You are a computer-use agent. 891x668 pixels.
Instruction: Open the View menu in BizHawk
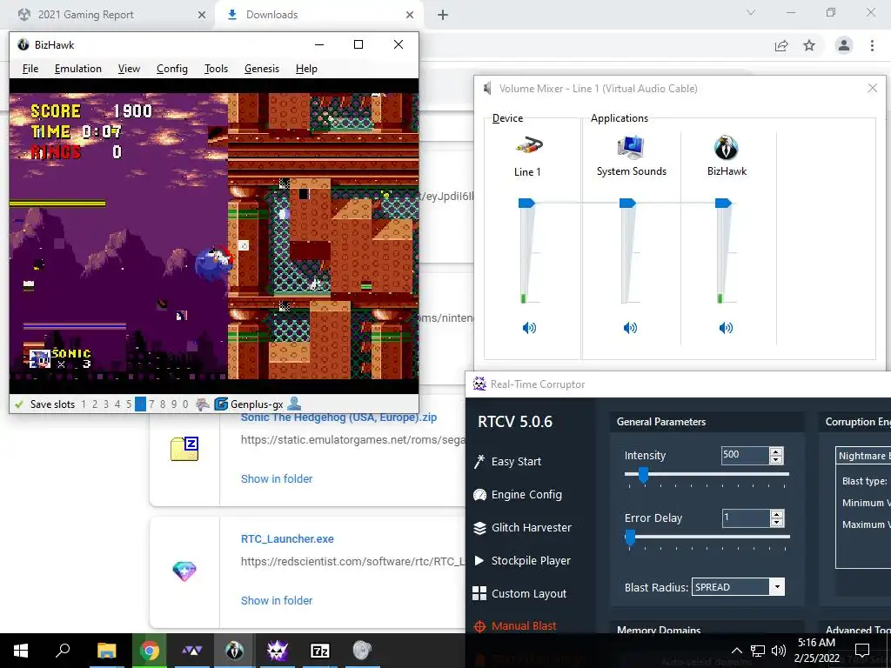[129, 69]
